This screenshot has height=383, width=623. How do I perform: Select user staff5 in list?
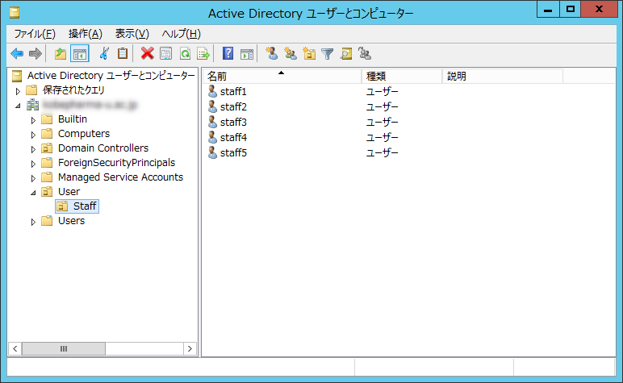(233, 153)
